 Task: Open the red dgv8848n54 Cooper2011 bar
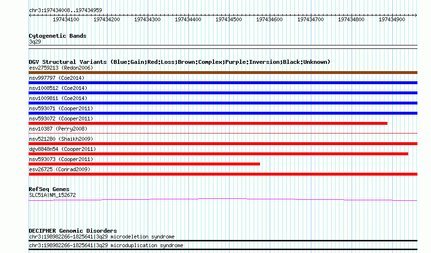point(218,154)
